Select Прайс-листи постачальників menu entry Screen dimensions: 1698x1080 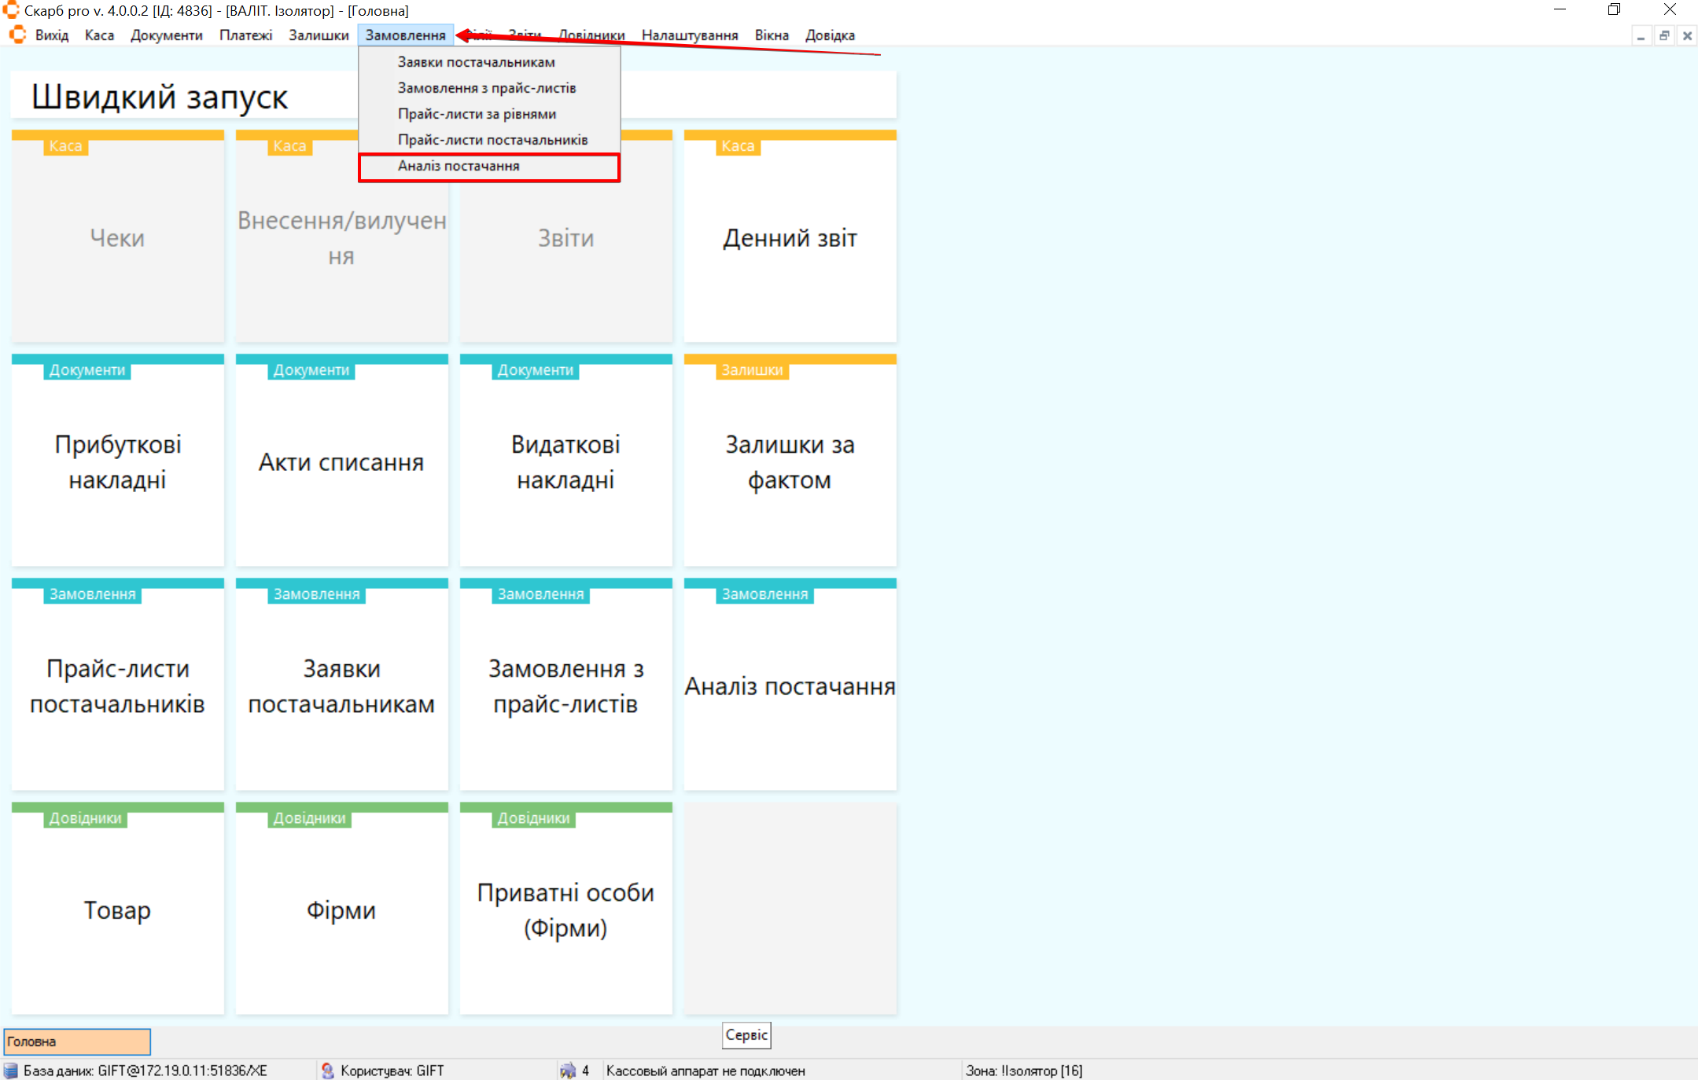pyautogui.click(x=489, y=140)
